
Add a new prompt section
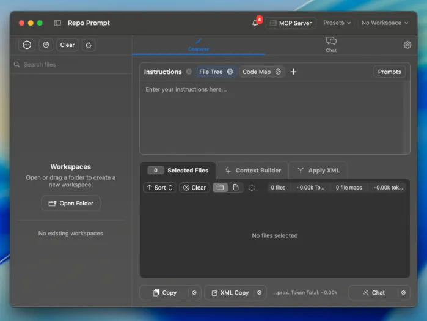tap(293, 72)
